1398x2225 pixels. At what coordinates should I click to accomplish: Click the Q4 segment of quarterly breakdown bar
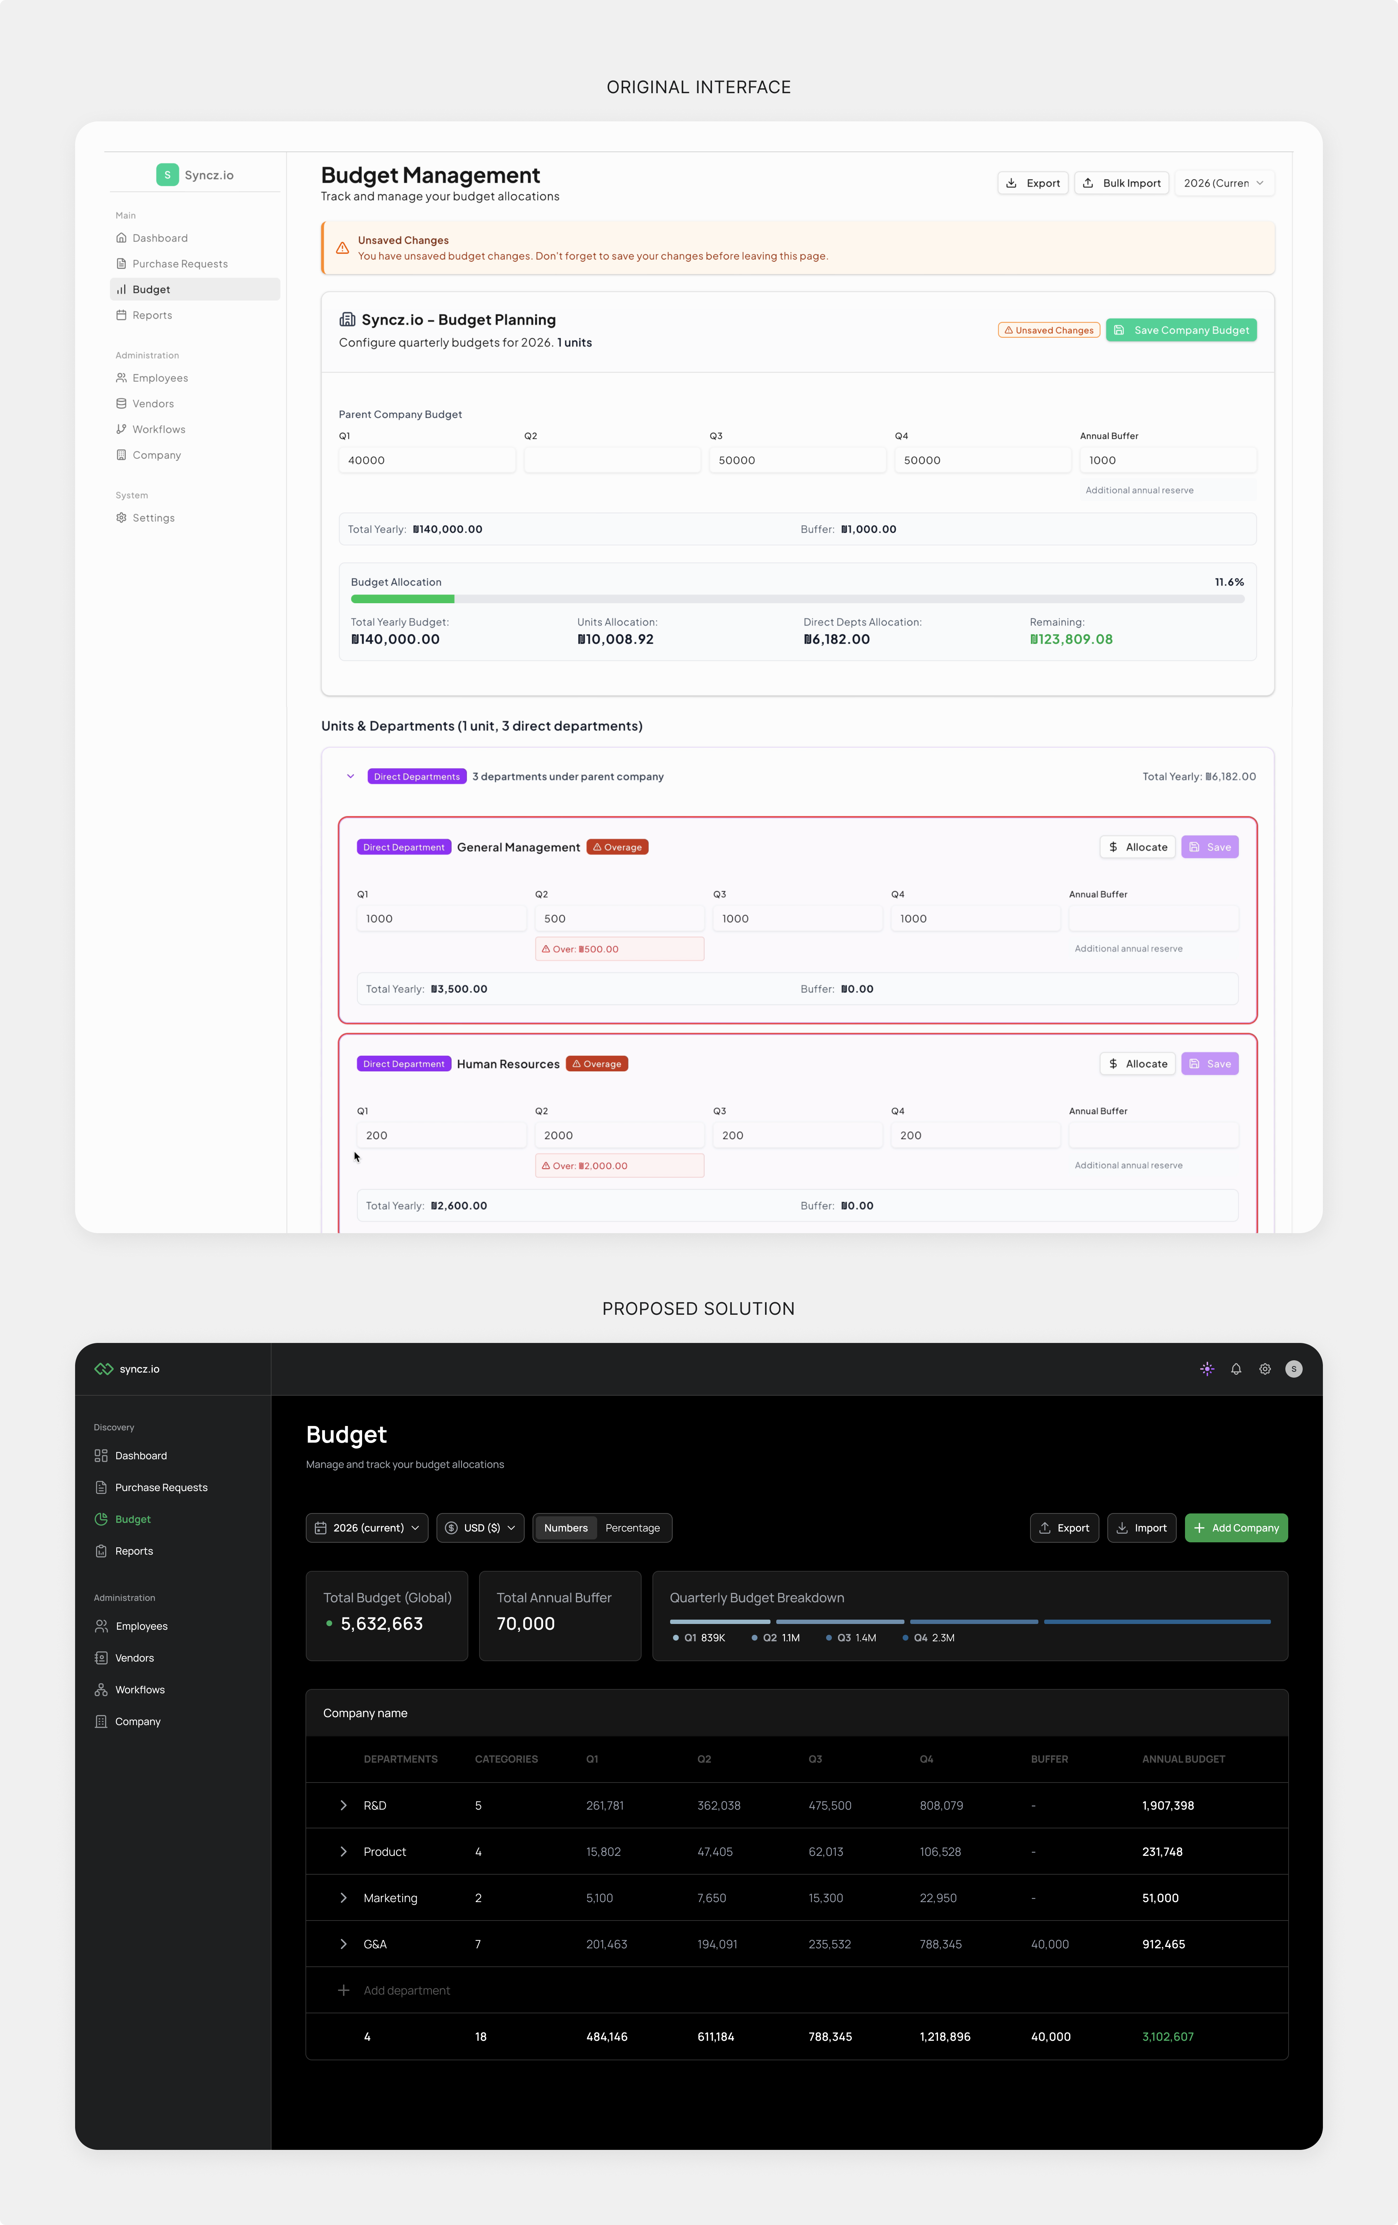point(1157,1622)
